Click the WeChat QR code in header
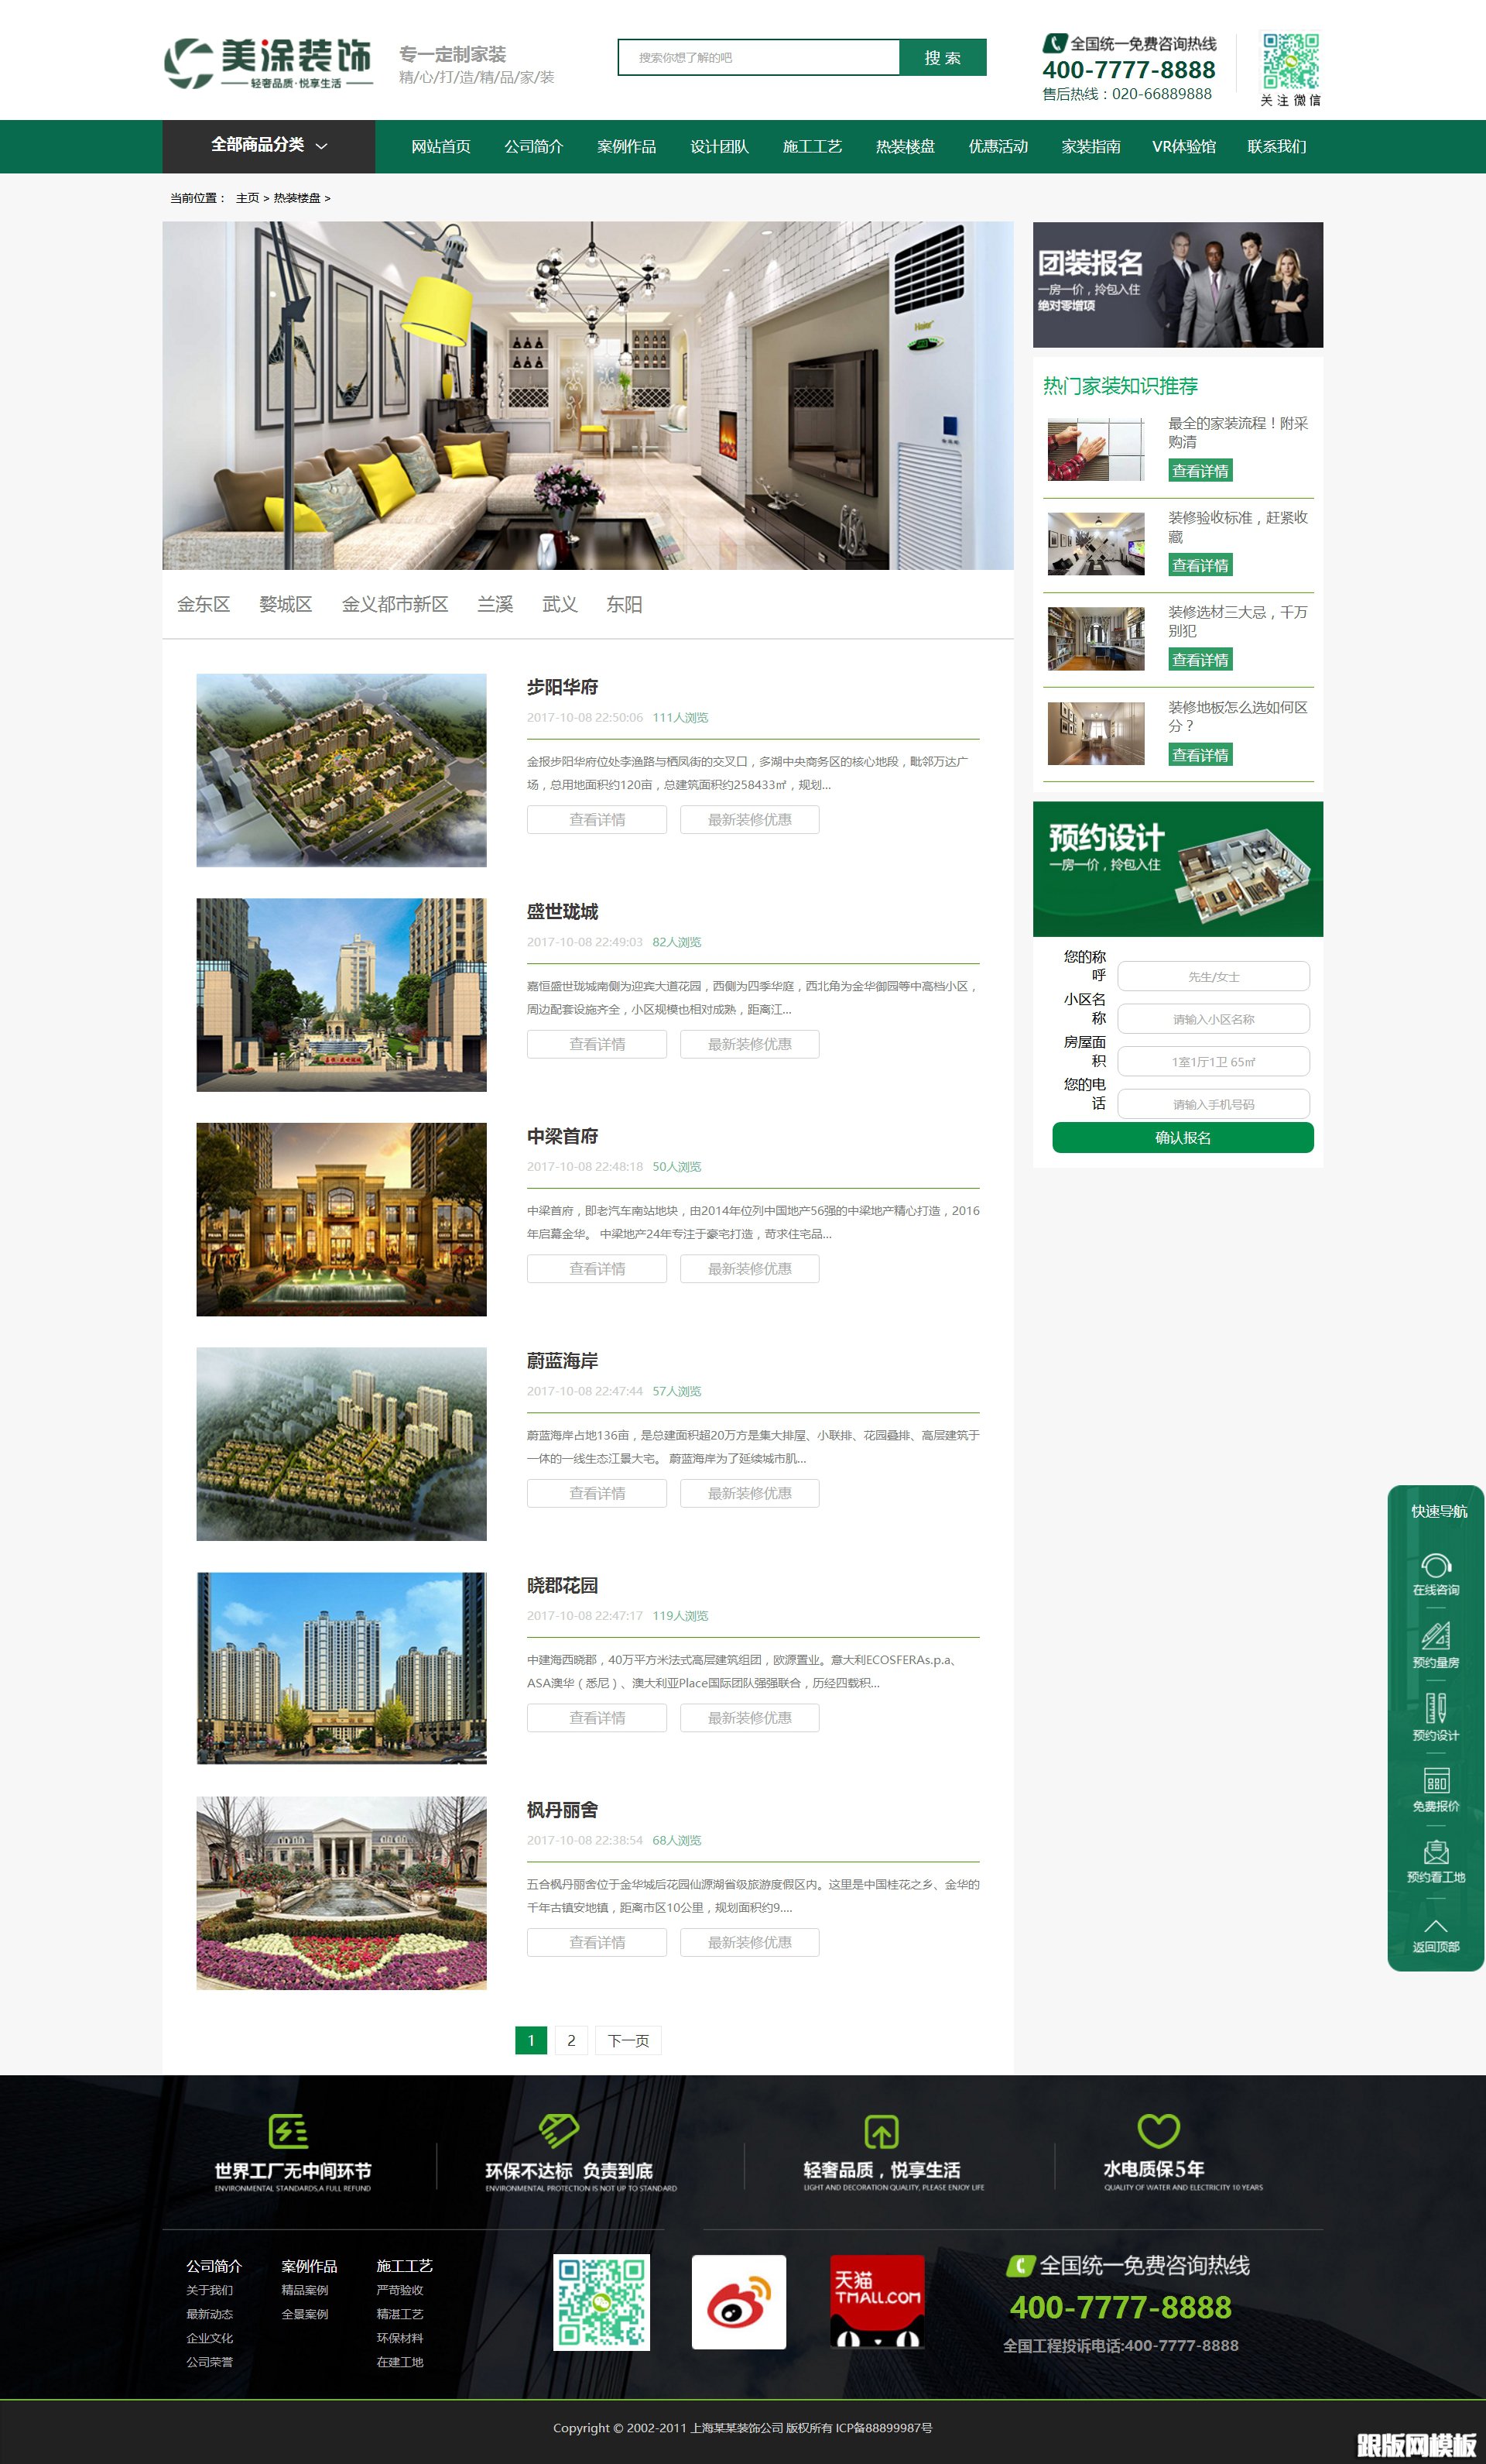The image size is (1486, 2464). click(x=1290, y=61)
